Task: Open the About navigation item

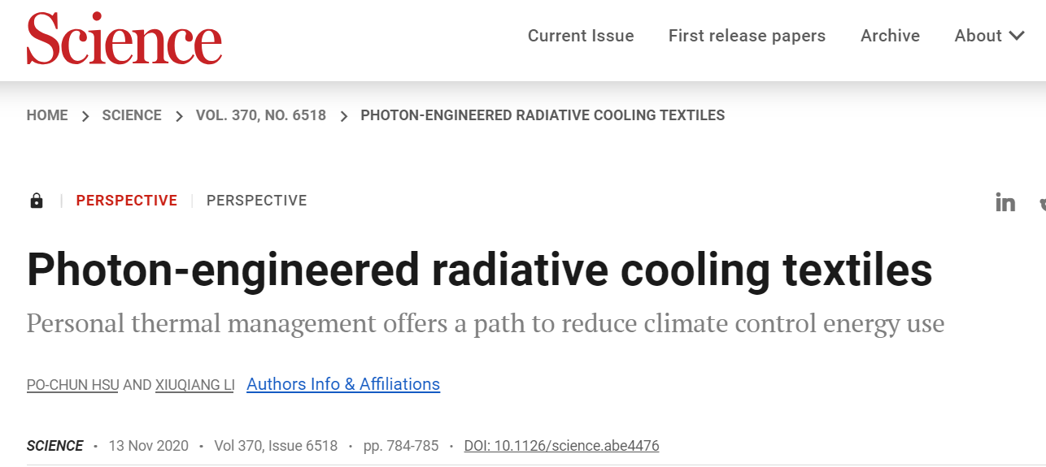Action: coord(978,36)
